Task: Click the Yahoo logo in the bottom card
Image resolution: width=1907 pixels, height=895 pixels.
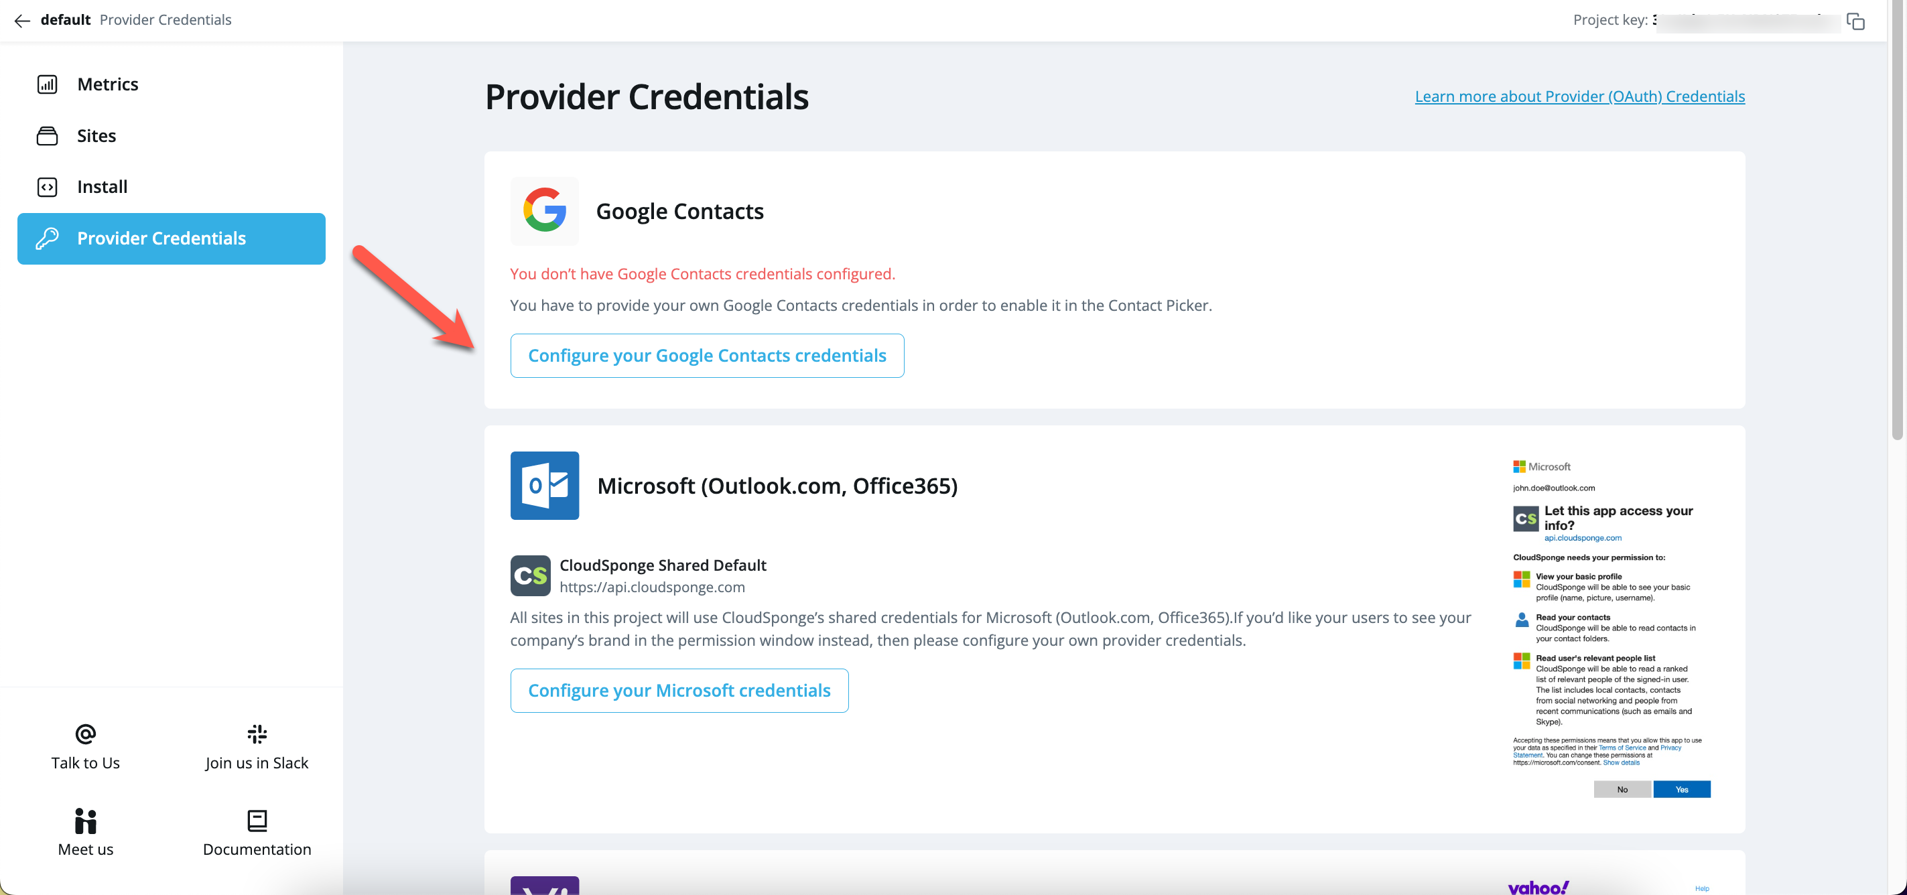Action: click(x=1538, y=887)
